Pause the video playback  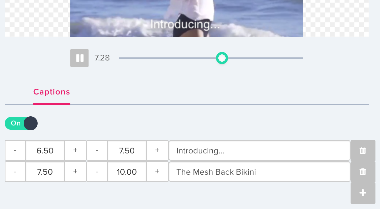coord(79,58)
